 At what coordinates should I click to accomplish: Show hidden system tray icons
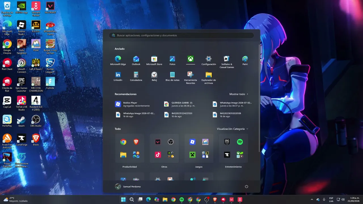[x=312, y=199]
